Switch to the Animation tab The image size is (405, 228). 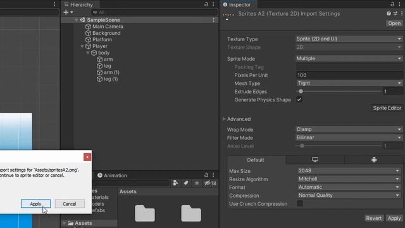pos(113,175)
